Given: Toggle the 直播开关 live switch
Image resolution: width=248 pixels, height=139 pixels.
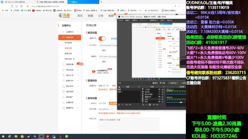Looking at the screenshot, I should coord(102,38).
